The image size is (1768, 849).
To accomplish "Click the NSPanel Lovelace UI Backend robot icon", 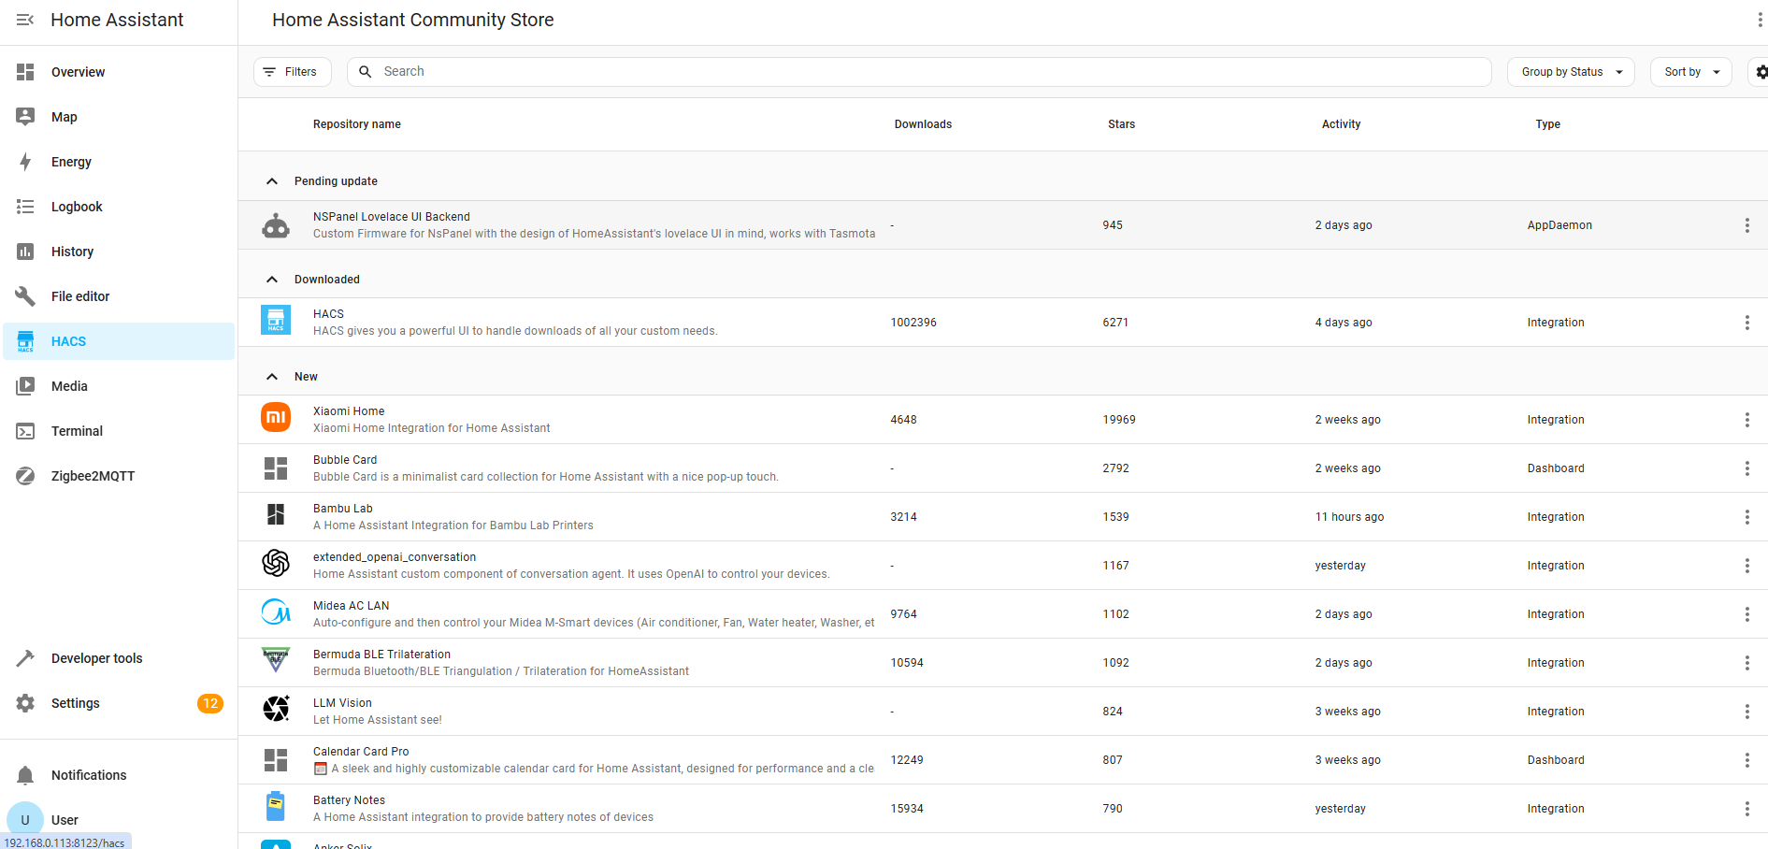I will click(276, 225).
